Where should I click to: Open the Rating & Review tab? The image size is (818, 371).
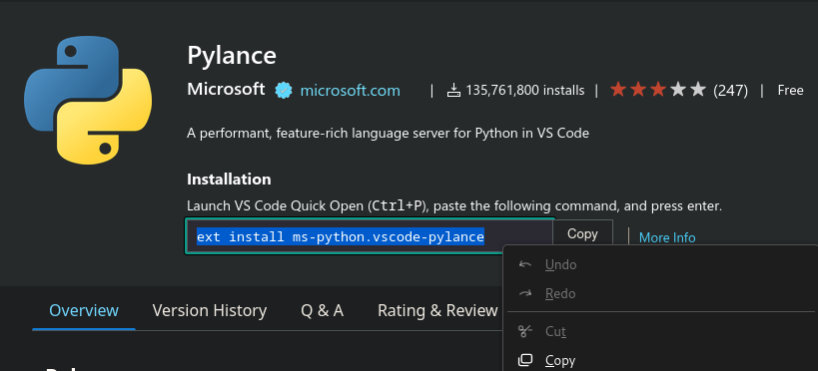pos(437,310)
